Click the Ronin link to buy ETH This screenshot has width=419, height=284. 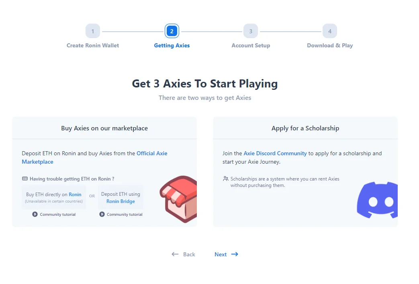point(75,194)
